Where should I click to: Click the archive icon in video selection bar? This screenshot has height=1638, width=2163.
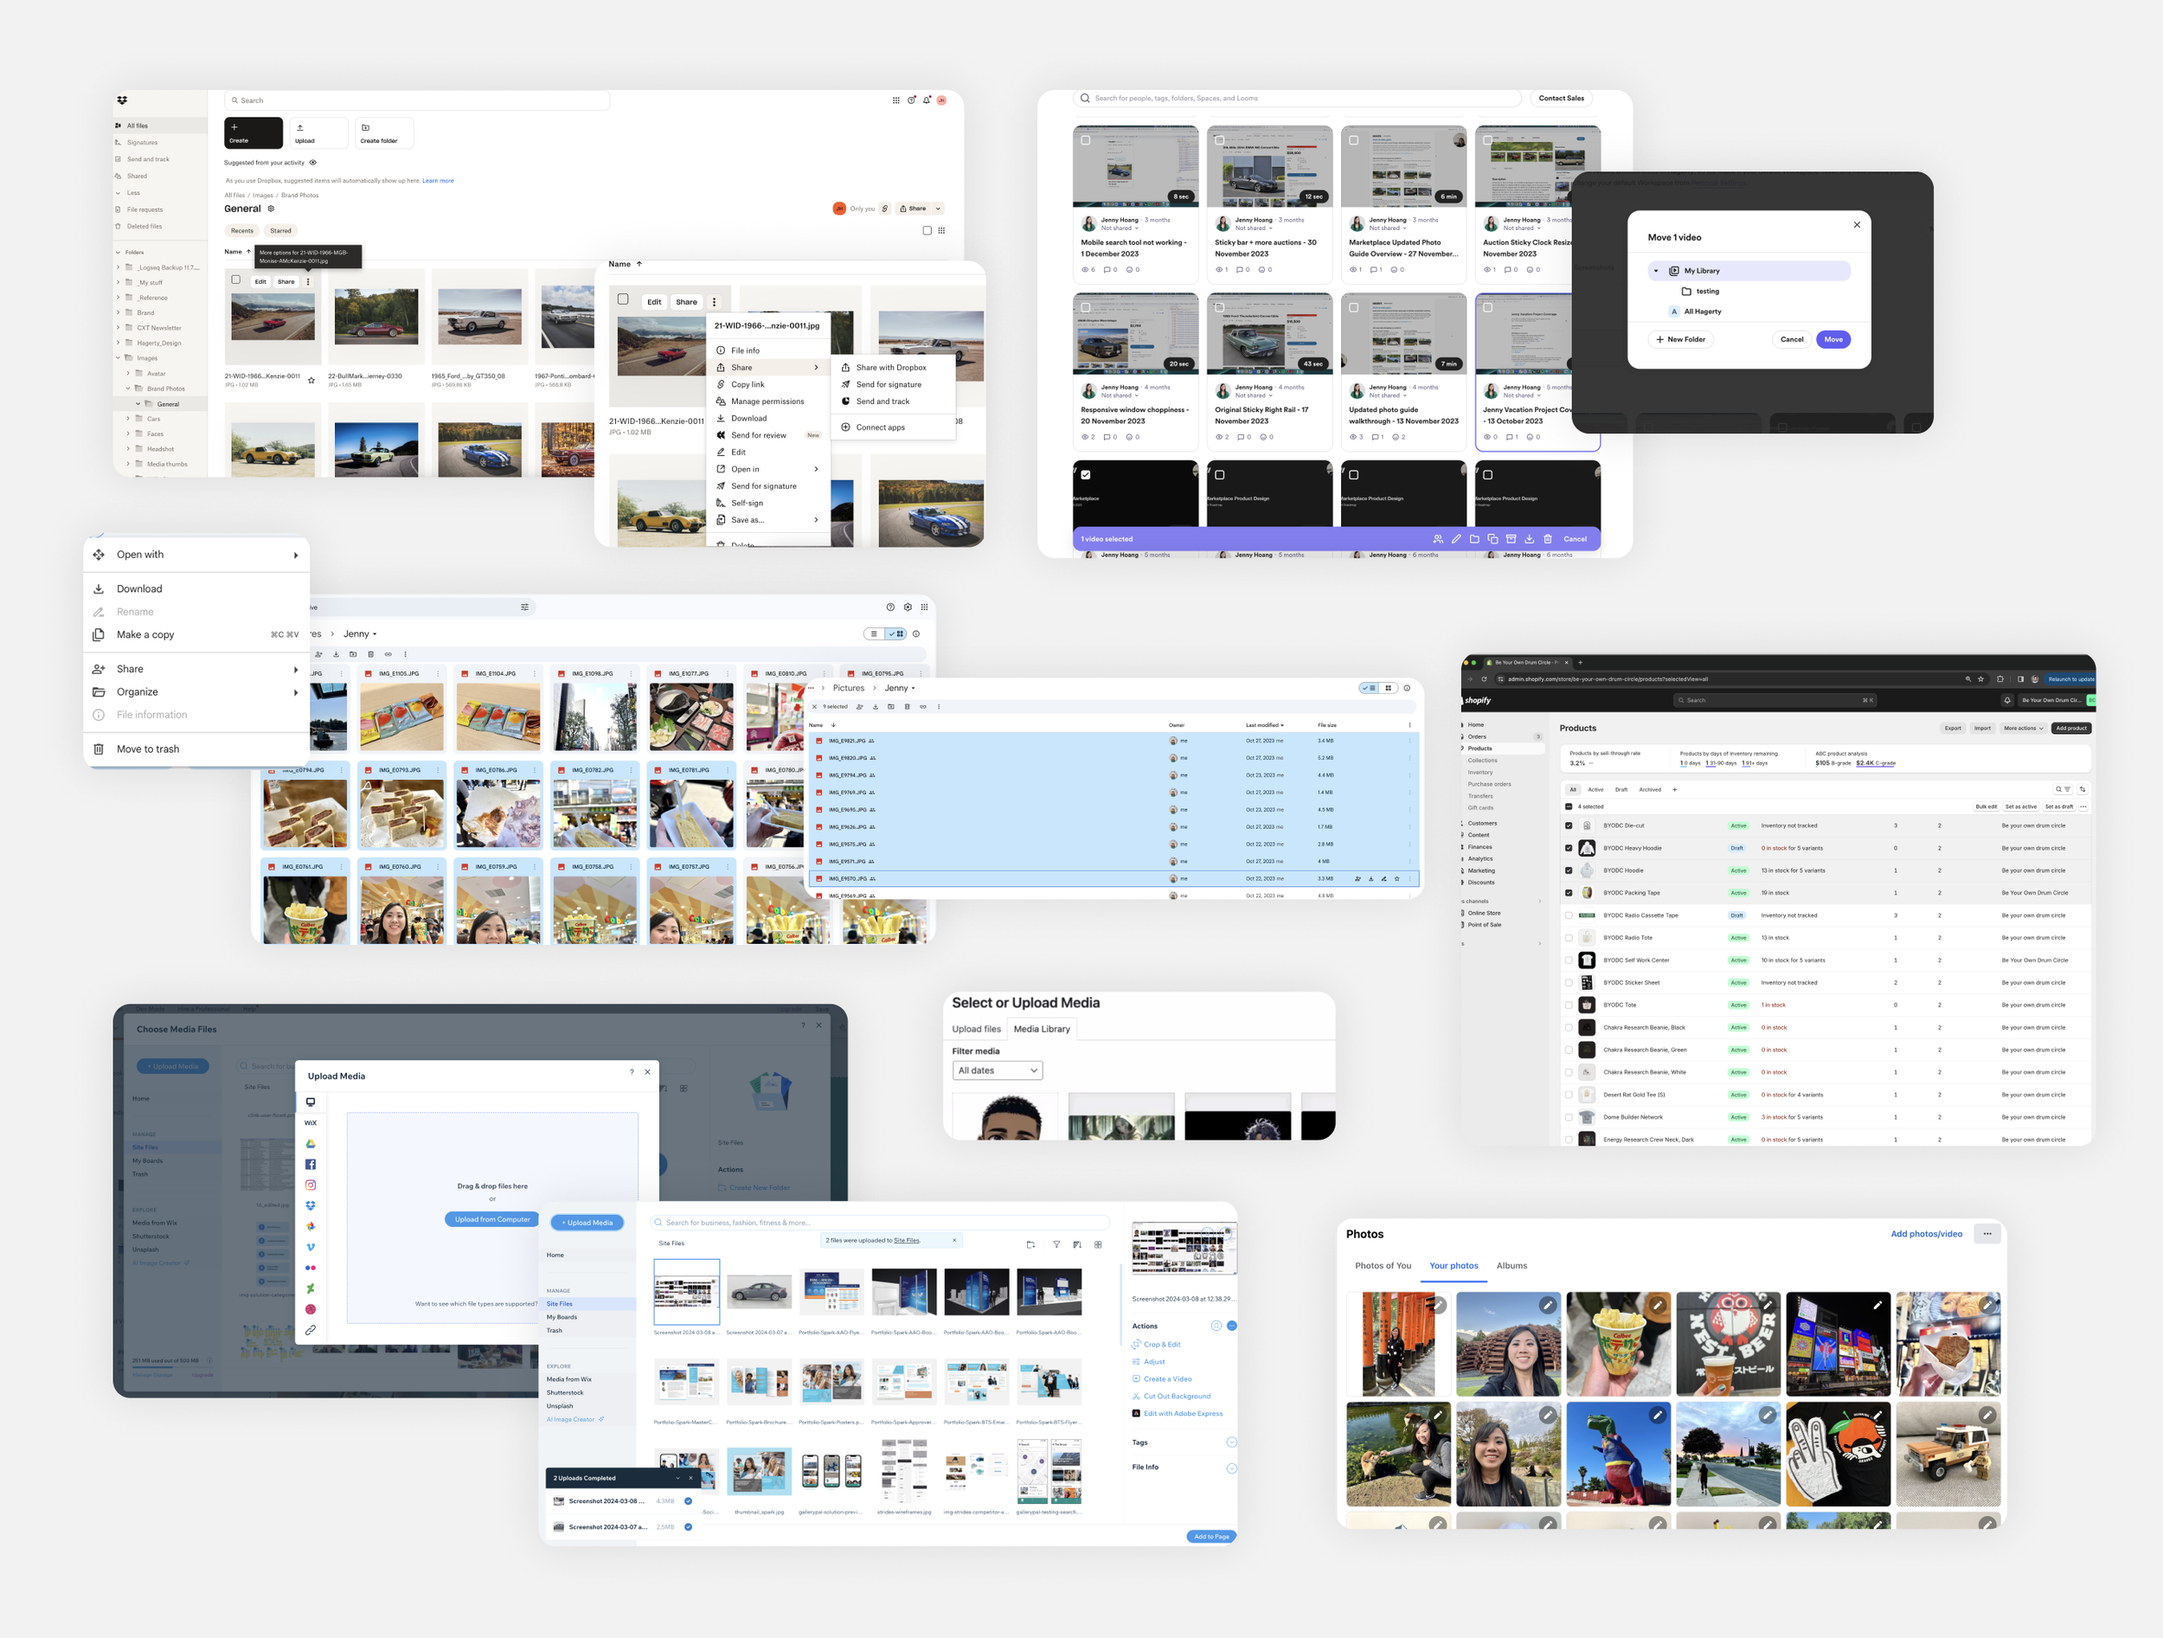(x=1511, y=539)
